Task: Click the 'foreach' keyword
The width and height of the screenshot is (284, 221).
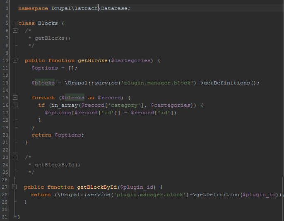Action: (43, 98)
